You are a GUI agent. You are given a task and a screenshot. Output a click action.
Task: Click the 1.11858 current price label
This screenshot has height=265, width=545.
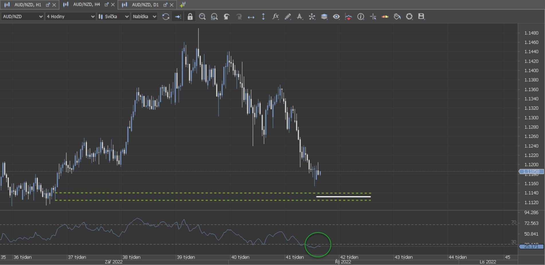pos(531,171)
